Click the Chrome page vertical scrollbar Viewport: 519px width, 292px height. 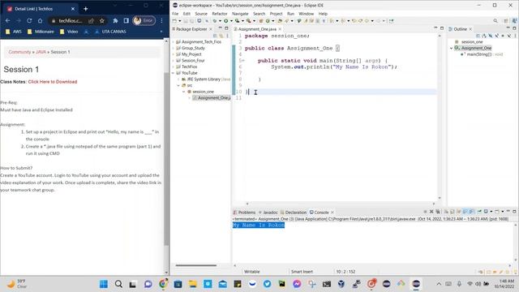pyautogui.click(x=166, y=159)
